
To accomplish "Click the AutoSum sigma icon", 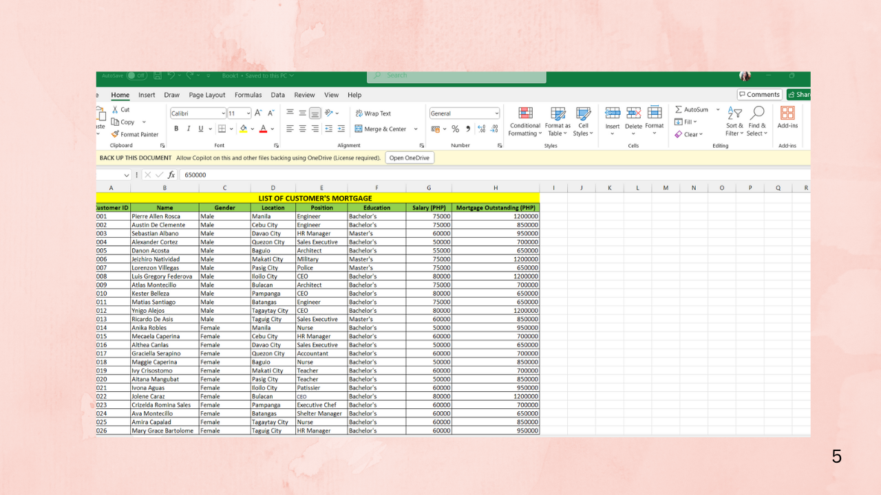I will point(679,110).
